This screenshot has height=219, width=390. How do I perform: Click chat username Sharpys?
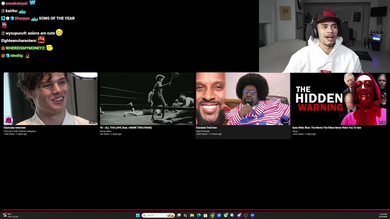coord(23,18)
